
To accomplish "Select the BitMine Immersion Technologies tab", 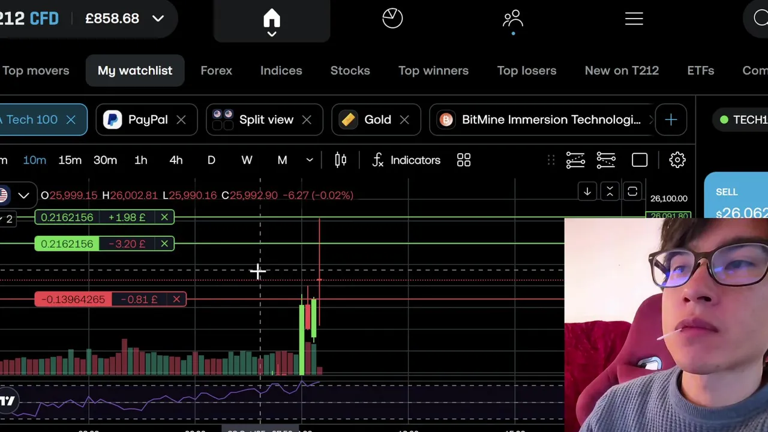I will pos(543,119).
